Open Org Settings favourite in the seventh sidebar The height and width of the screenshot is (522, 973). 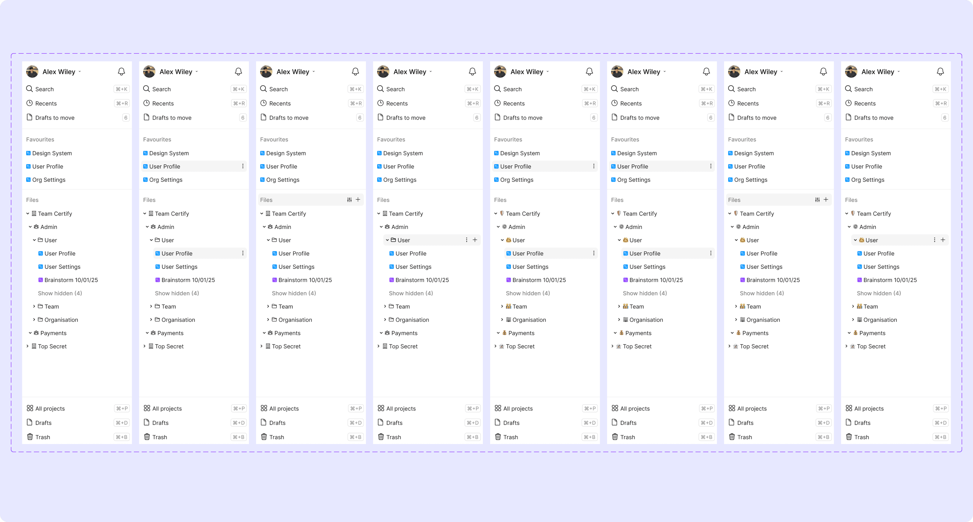[x=779, y=179]
